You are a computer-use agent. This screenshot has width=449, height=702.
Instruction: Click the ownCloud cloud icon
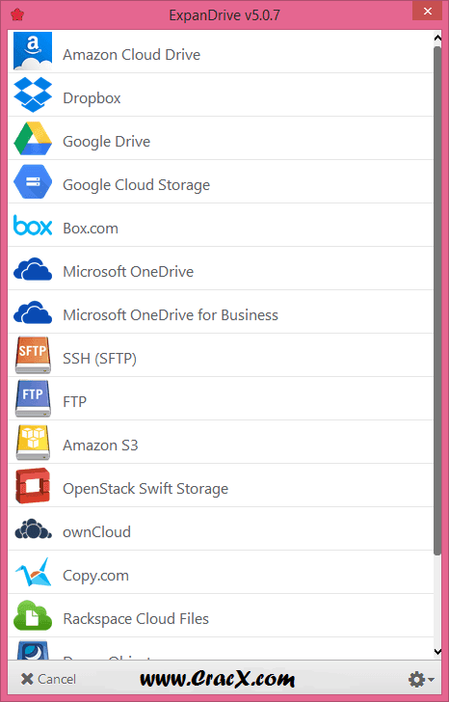click(33, 528)
